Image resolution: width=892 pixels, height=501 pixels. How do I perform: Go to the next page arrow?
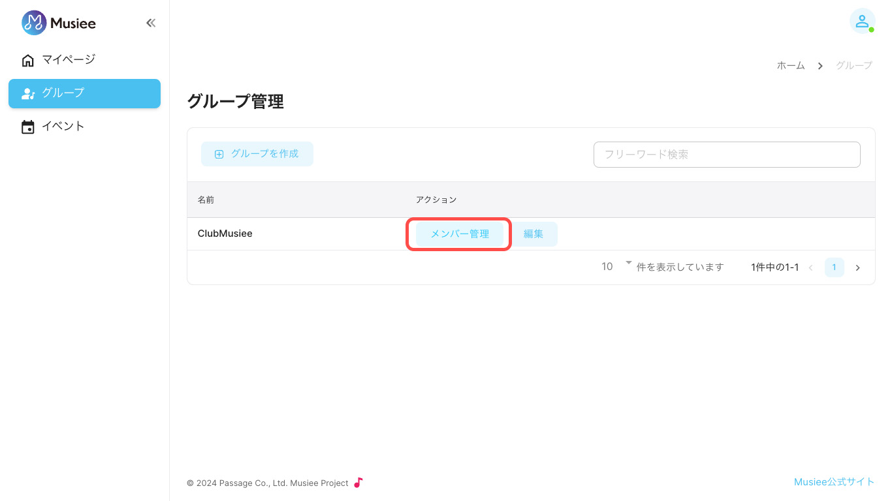point(858,267)
